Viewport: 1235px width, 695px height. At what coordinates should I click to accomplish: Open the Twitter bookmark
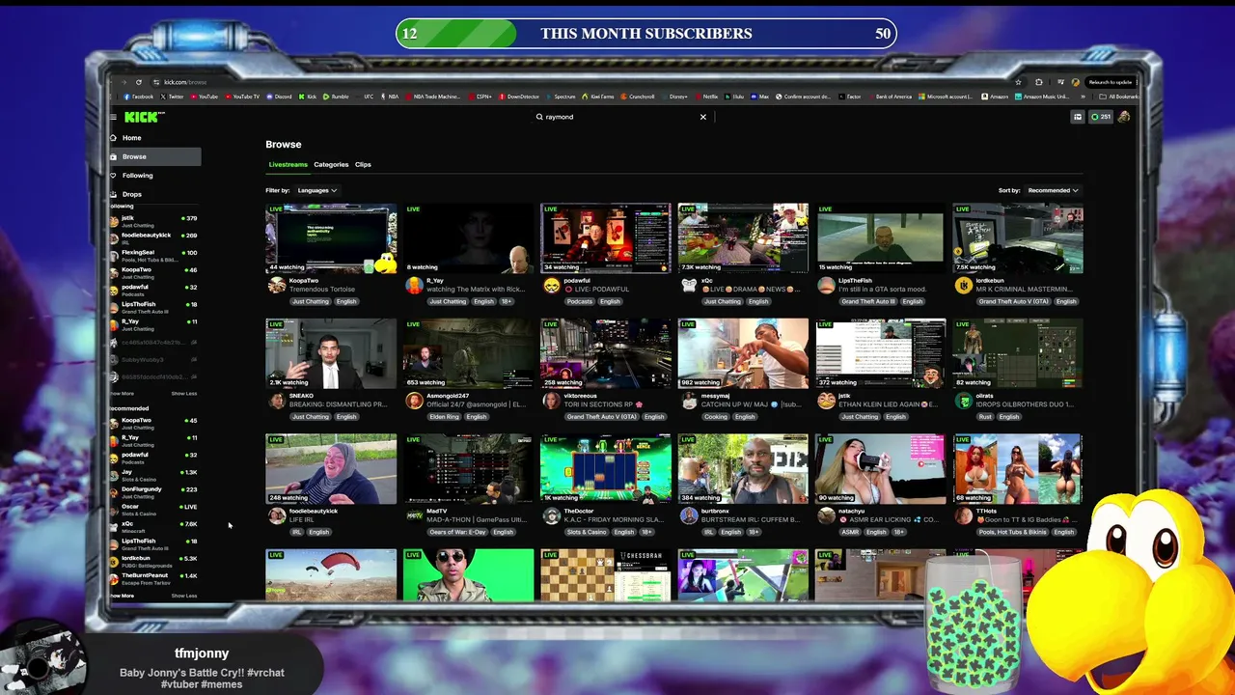pos(174,97)
